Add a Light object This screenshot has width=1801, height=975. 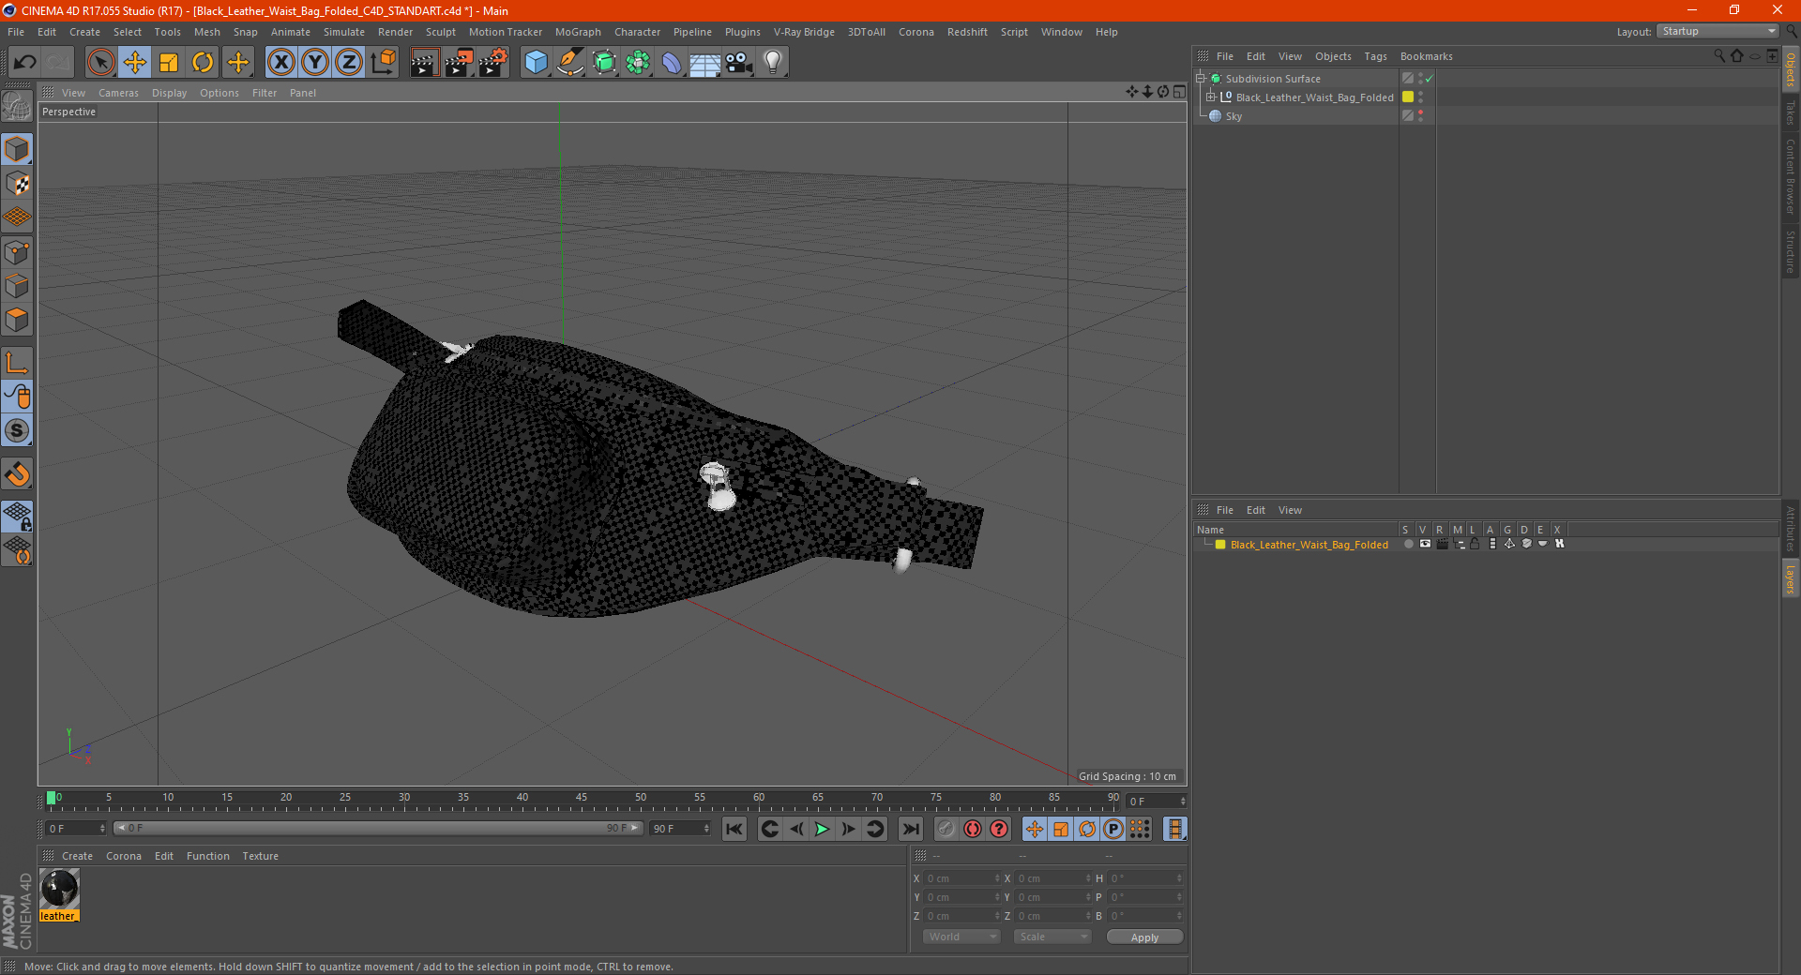[773, 63]
